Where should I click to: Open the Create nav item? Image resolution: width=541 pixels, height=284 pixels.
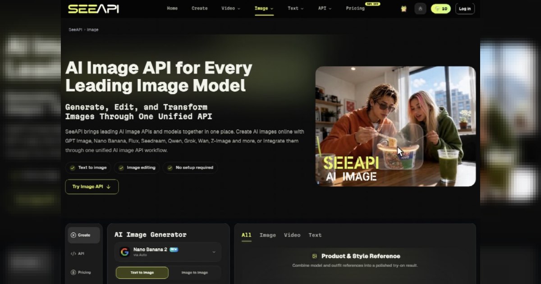[x=200, y=8]
